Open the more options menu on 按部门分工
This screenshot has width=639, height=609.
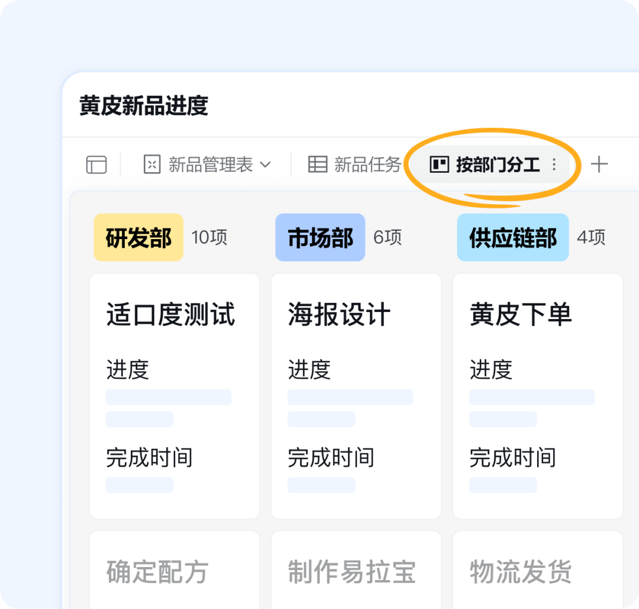point(554,165)
